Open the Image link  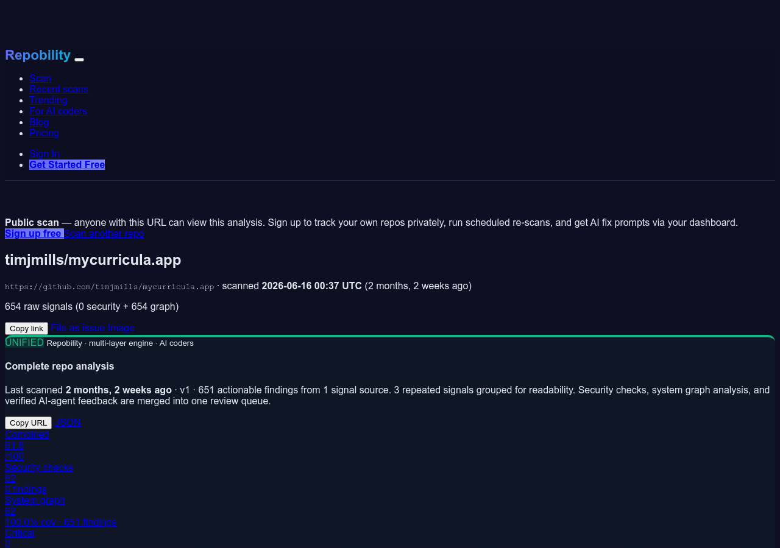pos(121,328)
